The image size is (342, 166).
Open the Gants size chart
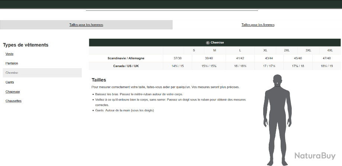pyautogui.click(x=10, y=82)
